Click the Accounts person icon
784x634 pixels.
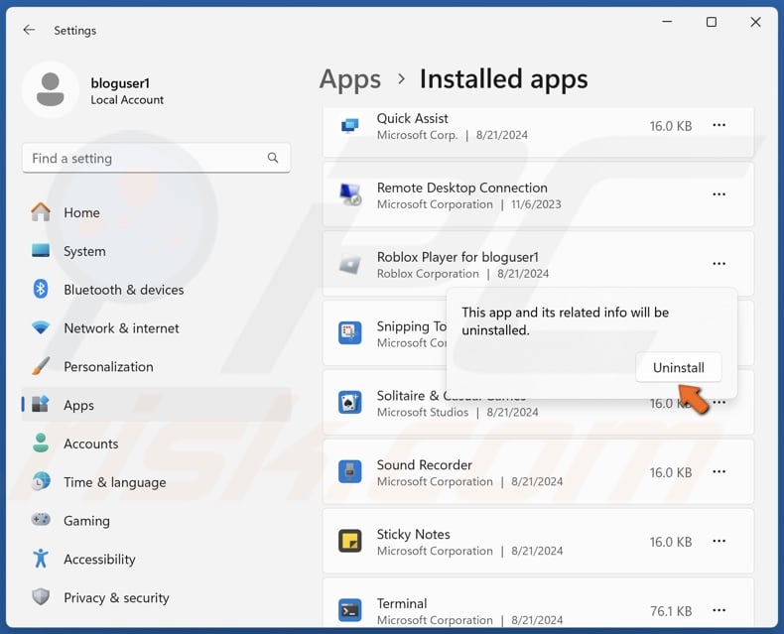point(41,443)
